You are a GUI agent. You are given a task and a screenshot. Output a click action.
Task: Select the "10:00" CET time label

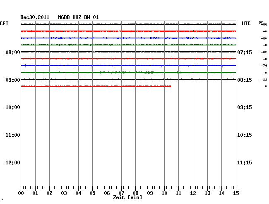(13, 107)
